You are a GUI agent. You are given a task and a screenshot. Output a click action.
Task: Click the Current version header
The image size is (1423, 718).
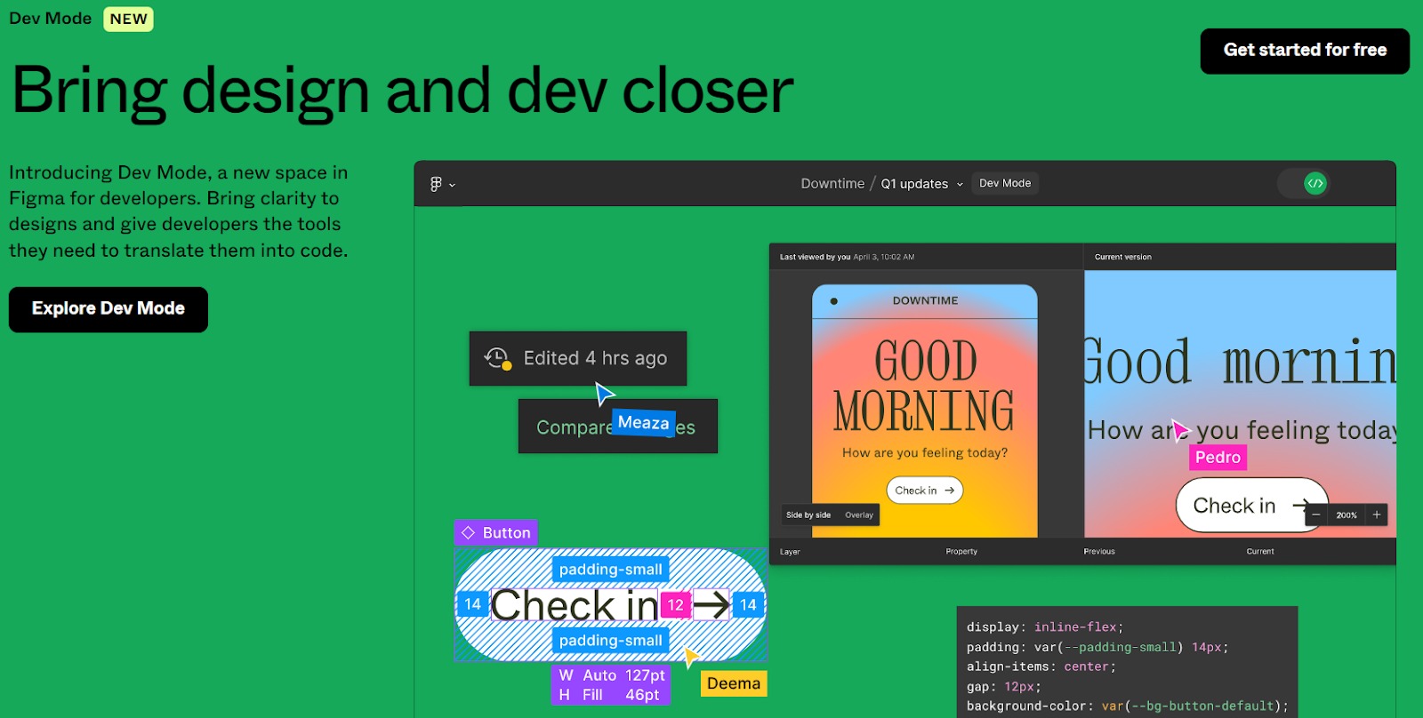[1123, 257]
